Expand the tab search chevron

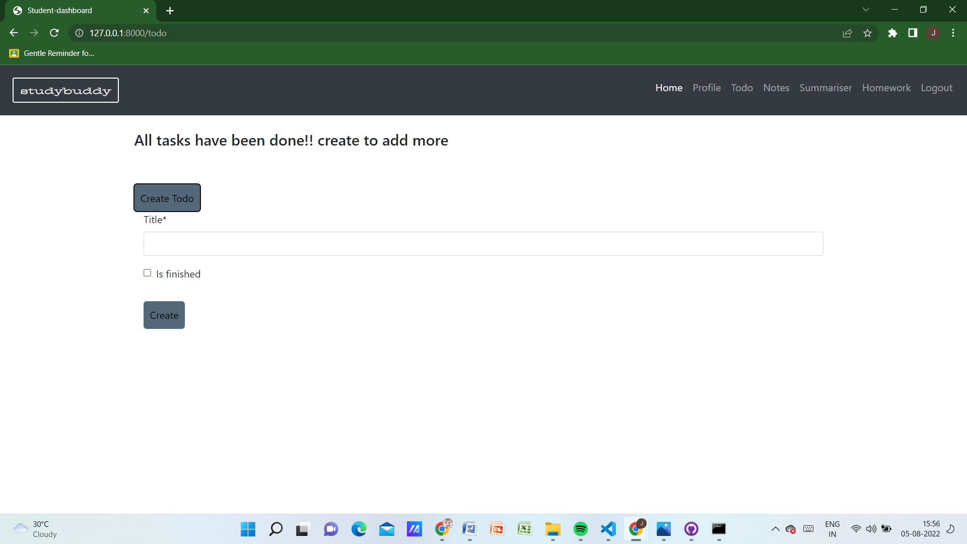(x=866, y=10)
